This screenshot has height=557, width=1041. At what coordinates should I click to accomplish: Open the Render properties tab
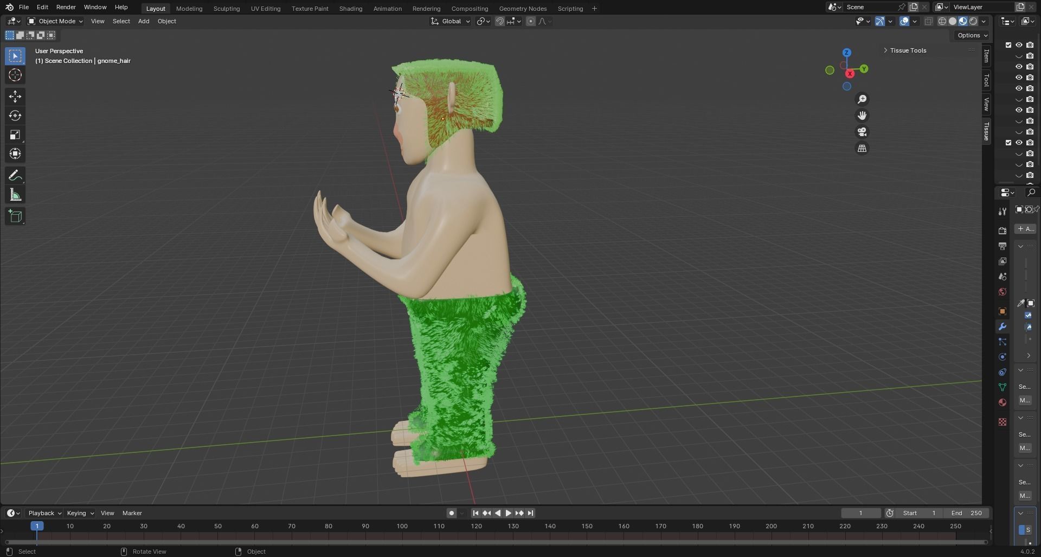[x=1002, y=231]
